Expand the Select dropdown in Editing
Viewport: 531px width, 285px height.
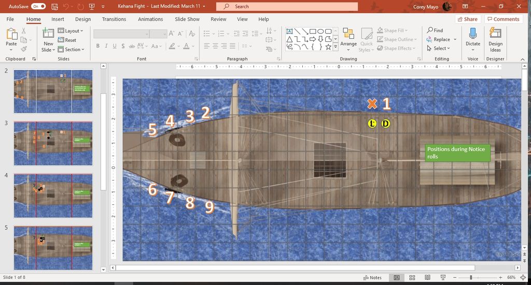(x=438, y=49)
